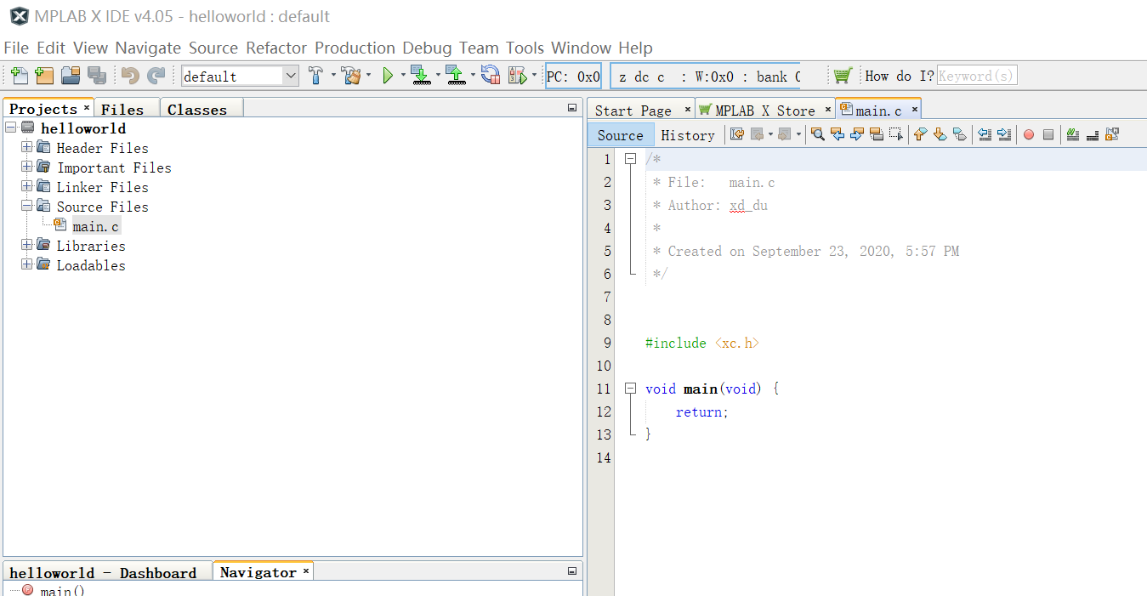This screenshot has width=1147, height=596.
Task: Collapse the code fold at void main
Action: [630, 389]
